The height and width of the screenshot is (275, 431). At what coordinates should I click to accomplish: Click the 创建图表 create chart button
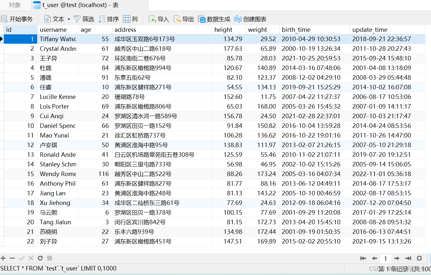[x=251, y=19]
